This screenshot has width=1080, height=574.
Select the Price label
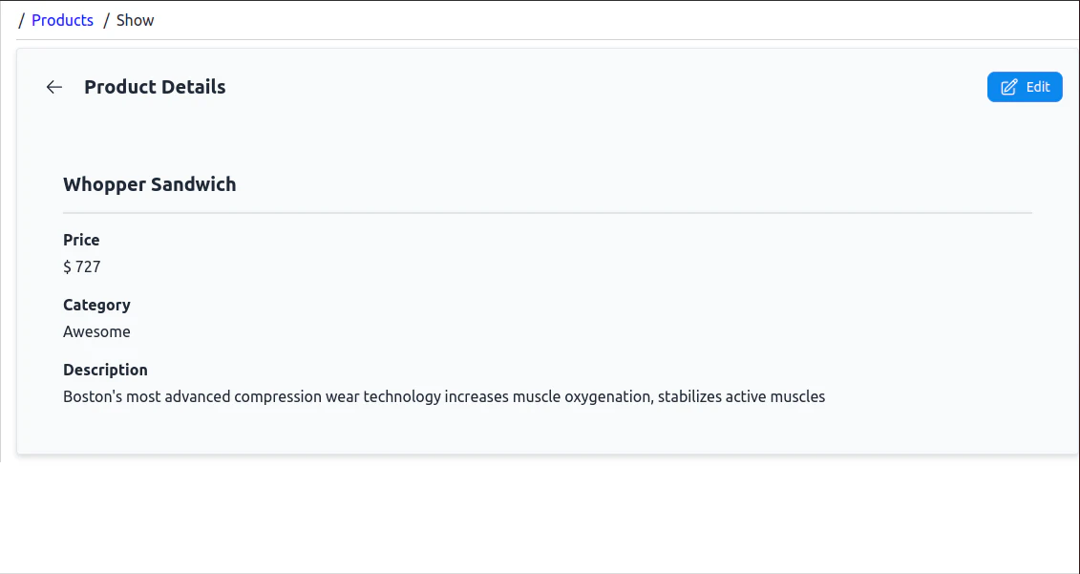point(81,240)
